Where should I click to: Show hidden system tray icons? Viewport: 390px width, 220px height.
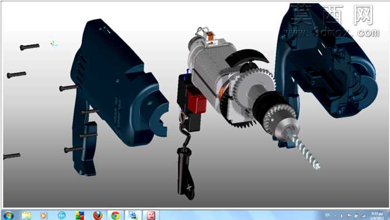(x=335, y=216)
